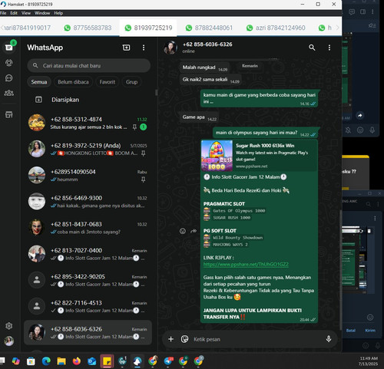Open Firefox from the taskbar
Viewport: 384px width, 369px height.
(x=77, y=361)
